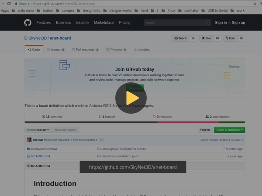Screen dimensions: 262x196
Task: Open the Apps bookmarks shortcut
Action: (5, 10)
